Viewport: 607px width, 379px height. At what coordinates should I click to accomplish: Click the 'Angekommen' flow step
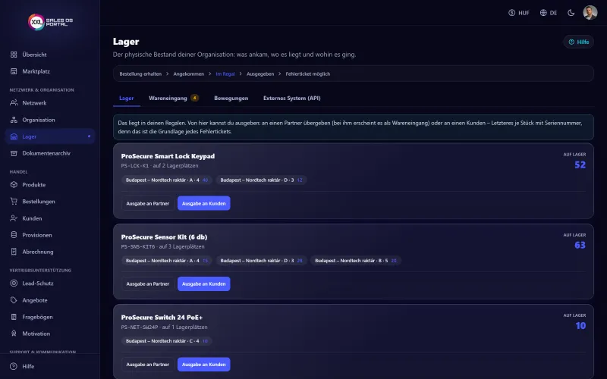188,74
